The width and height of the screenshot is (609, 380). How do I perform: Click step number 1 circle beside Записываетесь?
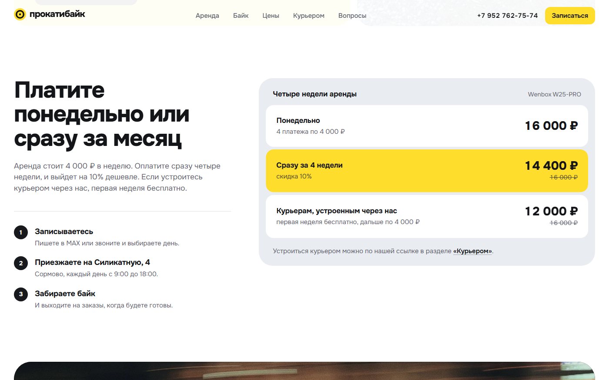coord(21,232)
